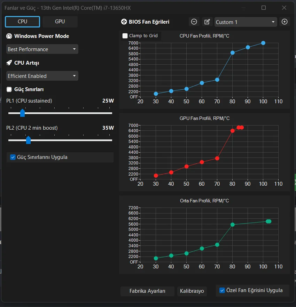Add a new fan profile with the plus icon
This screenshot has height=307, width=296.
point(285,22)
